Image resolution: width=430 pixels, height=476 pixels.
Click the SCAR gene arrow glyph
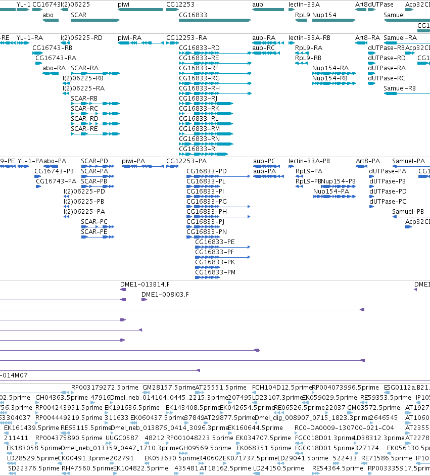click(x=95, y=20)
